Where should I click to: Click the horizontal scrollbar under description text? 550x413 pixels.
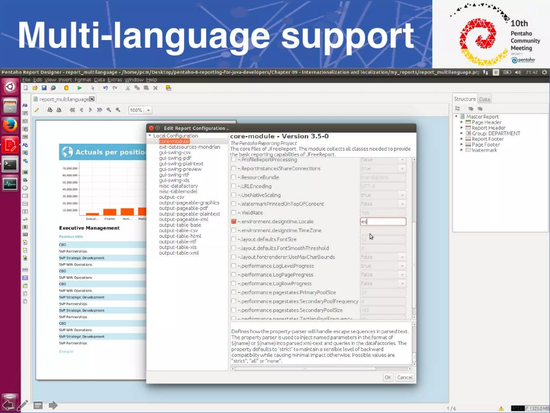[x=305, y=369]
